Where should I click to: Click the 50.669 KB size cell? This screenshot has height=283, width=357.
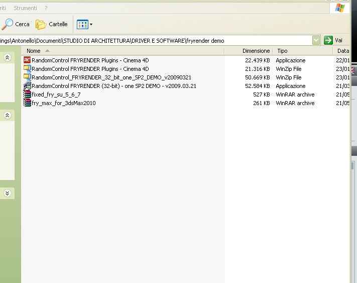(x=257, y=77)
